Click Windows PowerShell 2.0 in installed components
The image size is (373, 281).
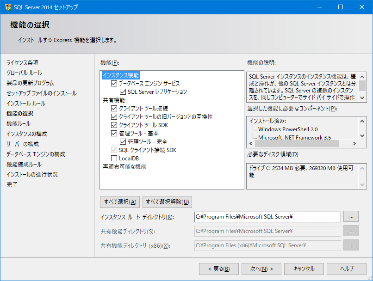click(x=288, y=129)
